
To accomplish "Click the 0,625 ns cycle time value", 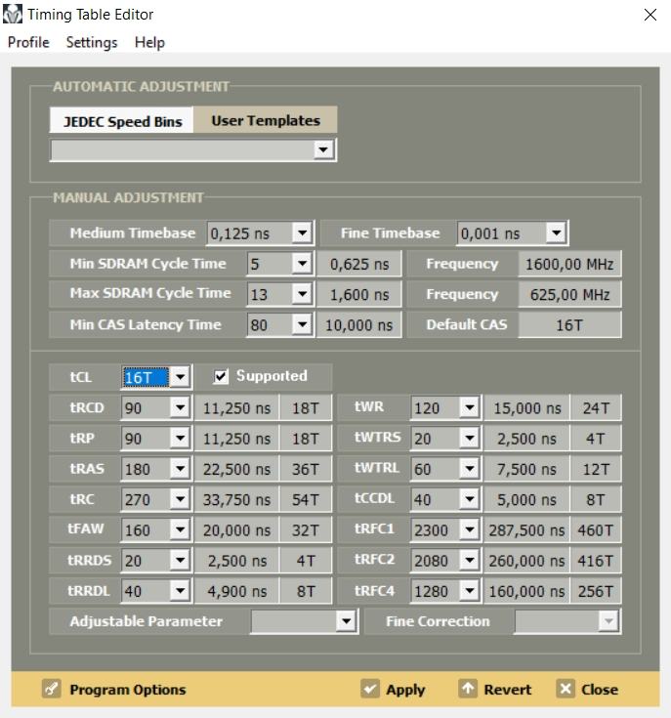I will [x=359, y=264].
